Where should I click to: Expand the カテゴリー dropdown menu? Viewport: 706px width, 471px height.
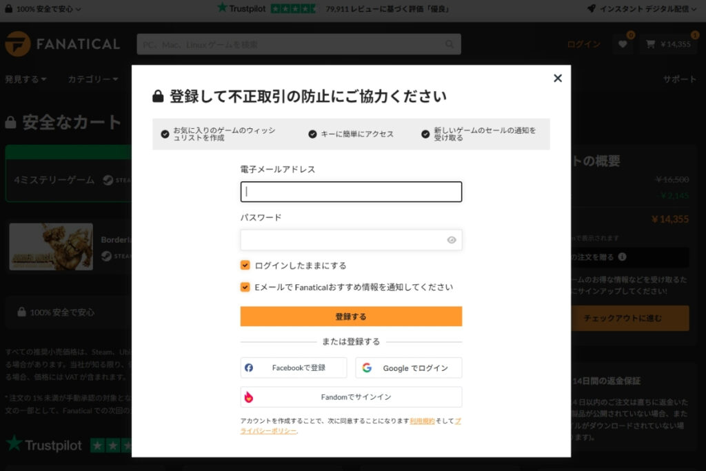pyautogui.click(x=93, y=79)
